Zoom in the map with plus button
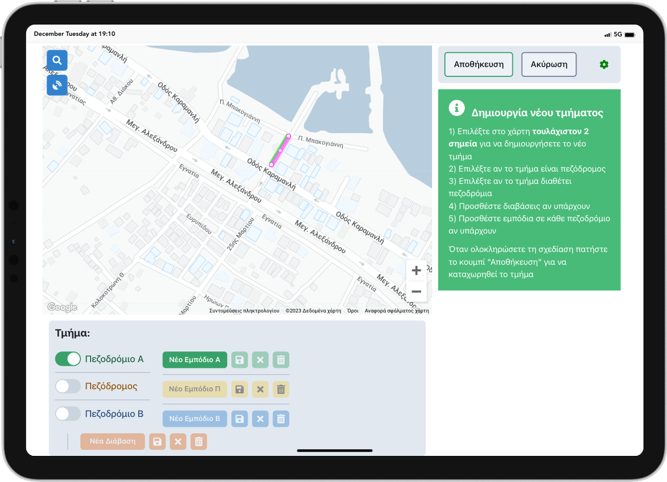 point(416,270)
